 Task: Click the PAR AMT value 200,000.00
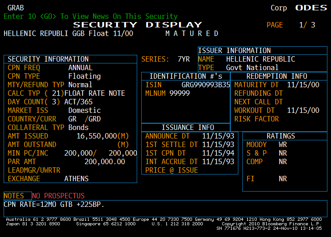coord(105,161)
